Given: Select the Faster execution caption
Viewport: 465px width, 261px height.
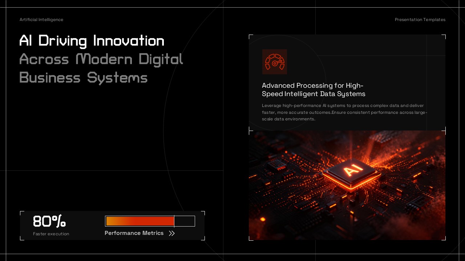Looking at the screenshot, I should 51,234.
